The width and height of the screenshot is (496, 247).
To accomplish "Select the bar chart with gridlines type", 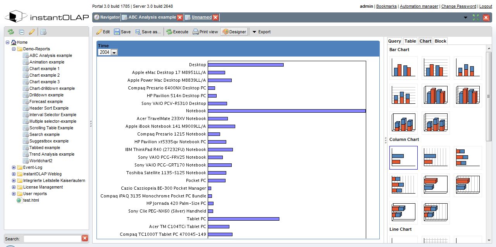I will (436, 68).
